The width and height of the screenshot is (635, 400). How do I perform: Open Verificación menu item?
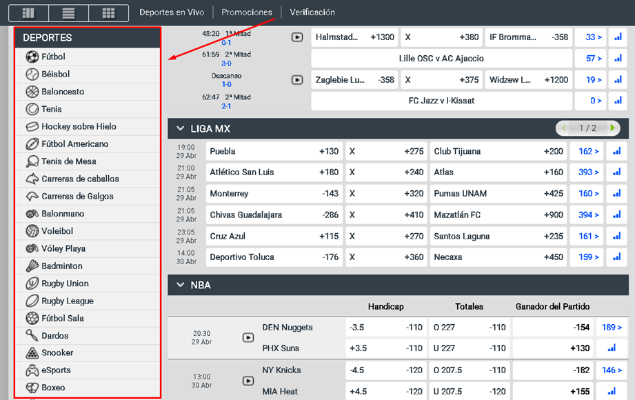point(312,12)
